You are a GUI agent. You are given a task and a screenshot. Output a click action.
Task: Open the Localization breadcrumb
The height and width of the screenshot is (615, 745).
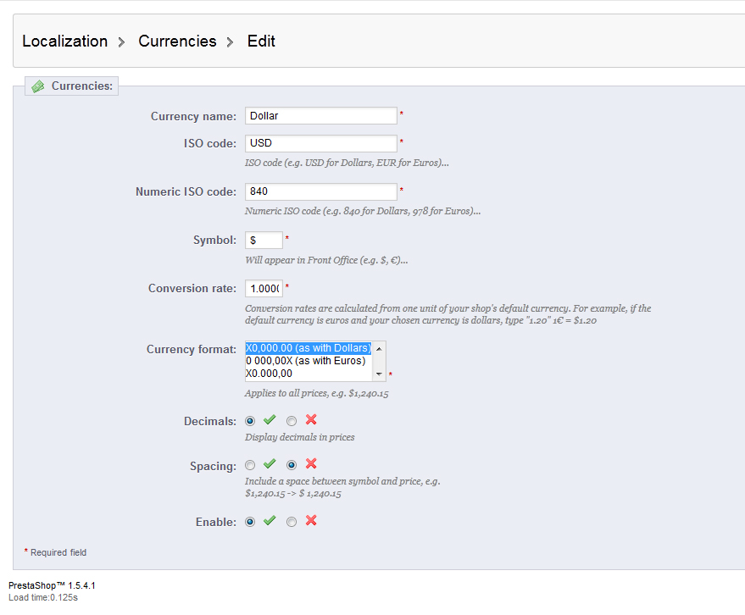click(x=65, y=42)
